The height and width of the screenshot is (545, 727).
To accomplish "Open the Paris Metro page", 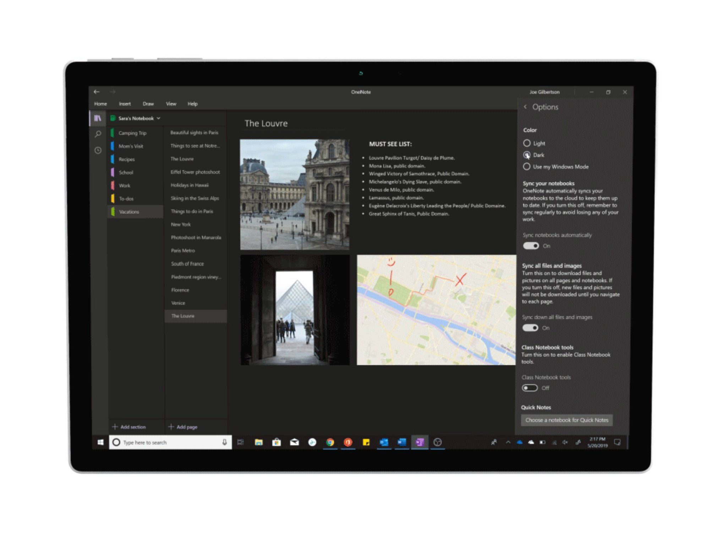I will (x=195, y=251).
